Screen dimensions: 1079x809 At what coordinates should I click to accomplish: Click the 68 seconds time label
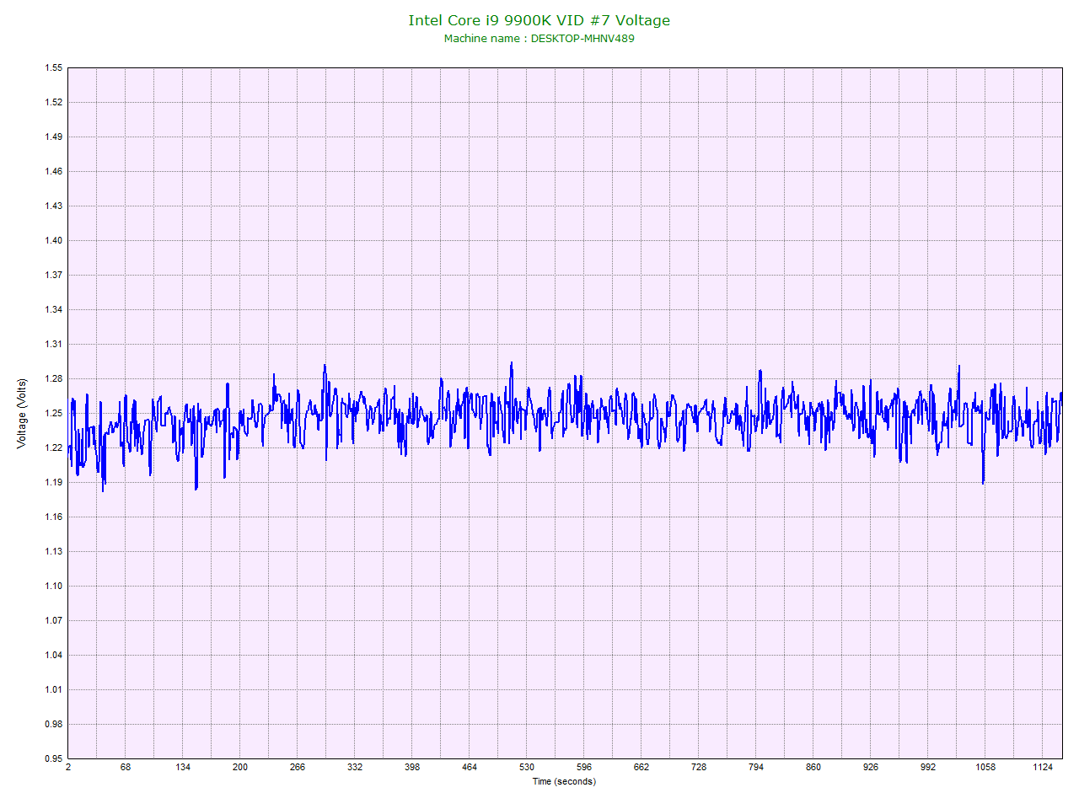pos(126,767)
